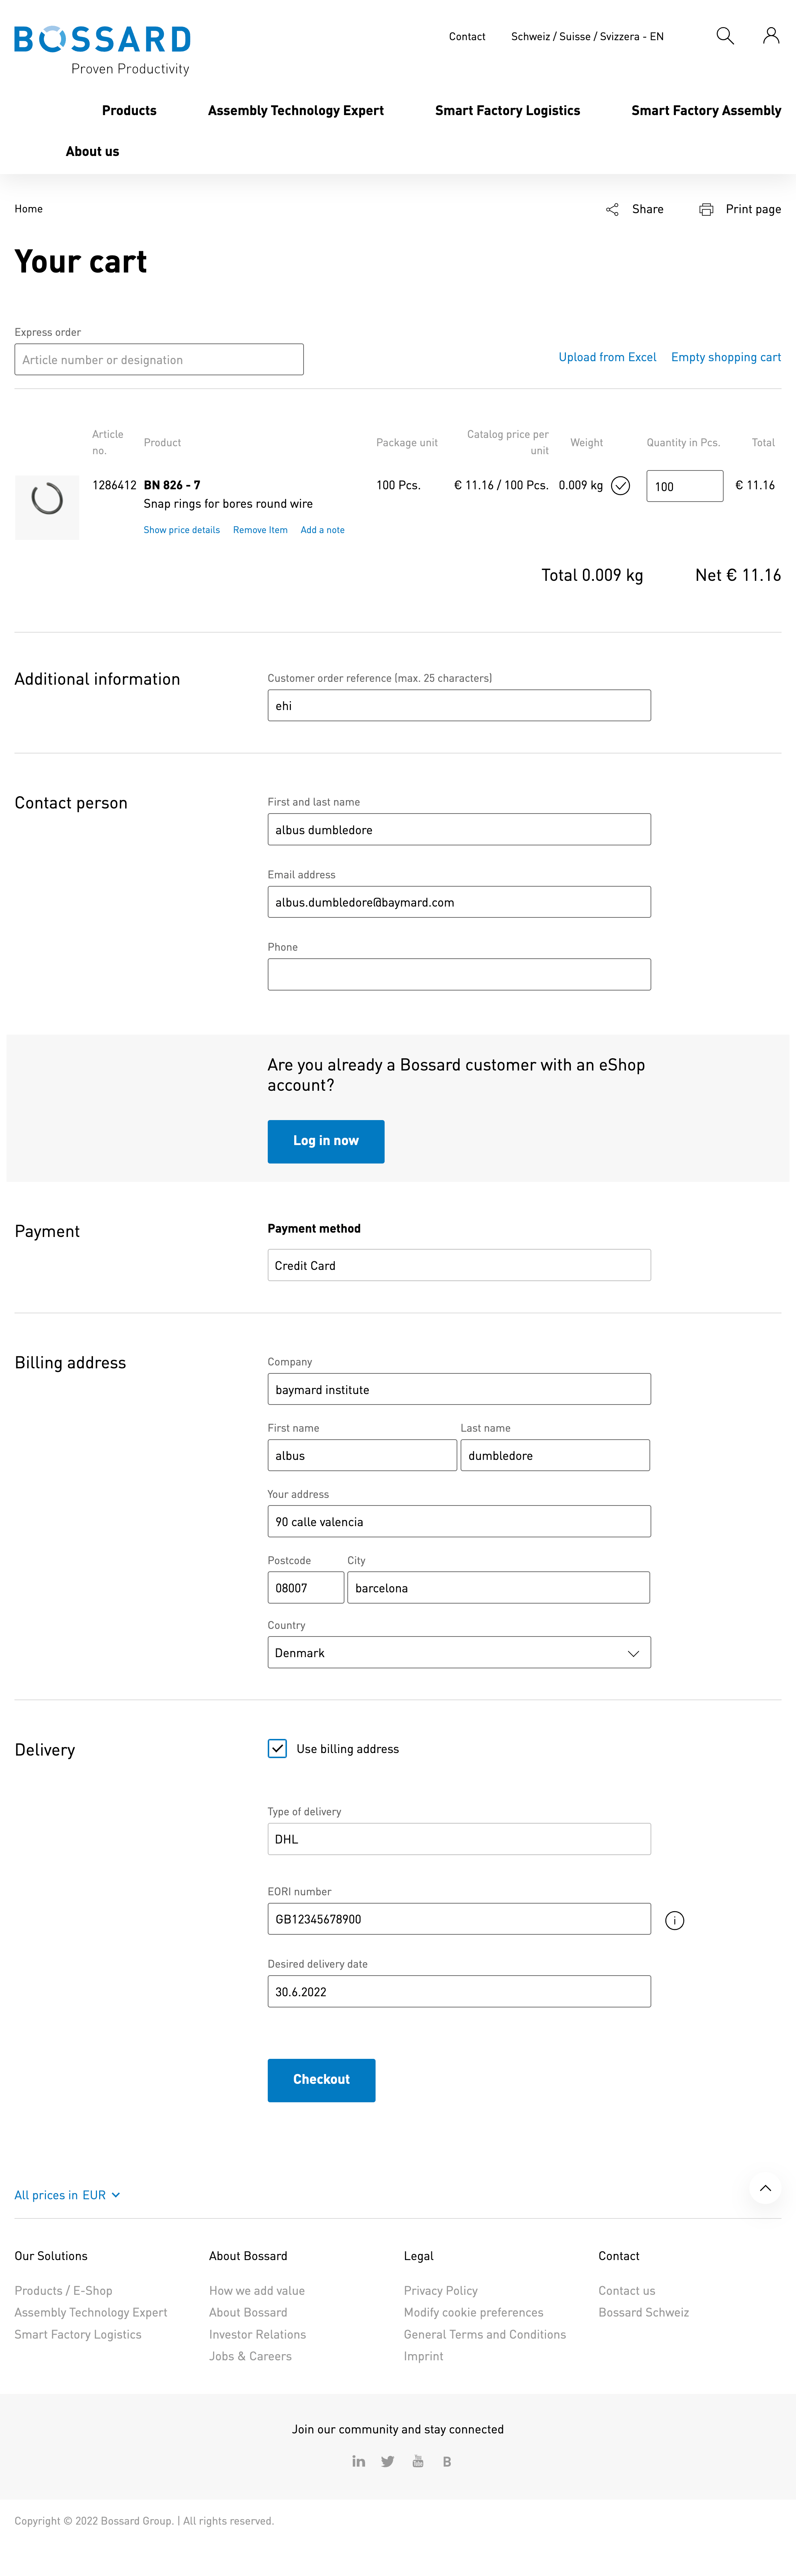Image resolution: width=796 pixels, height=2576 pixels.
Task: Uncheck the Use billing address checkbox
Action: point(278,1748)
